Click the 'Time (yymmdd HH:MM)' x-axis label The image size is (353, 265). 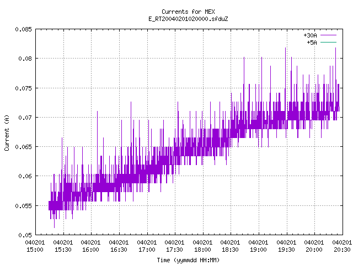point(188,260)
